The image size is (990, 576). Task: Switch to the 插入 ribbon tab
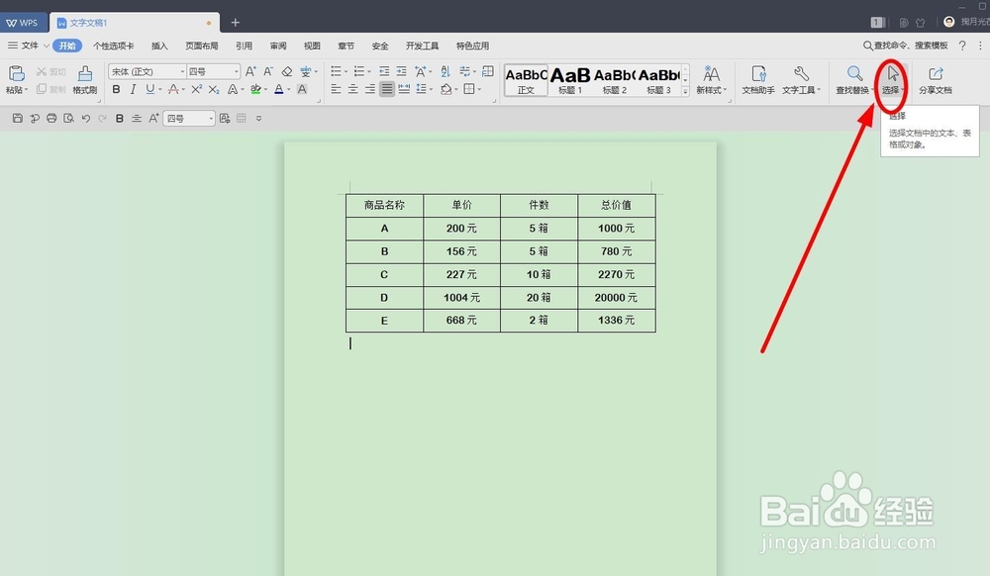[x=159, y=46]
